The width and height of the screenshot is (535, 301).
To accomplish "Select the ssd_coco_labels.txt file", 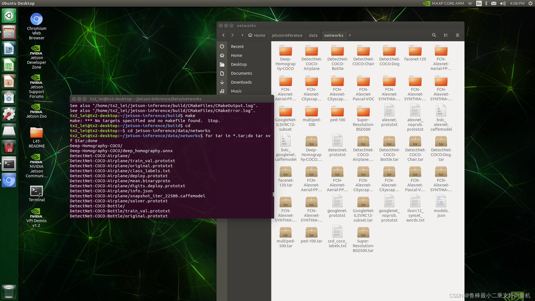I will 337,237.
